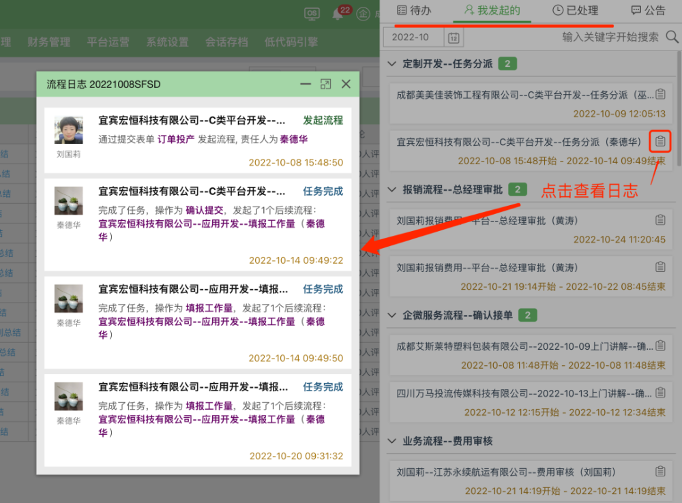The height and width of the screenshot is (503, 682).
Task: Switch to the 我发起的 tab
Action: [x=492, y=10]
